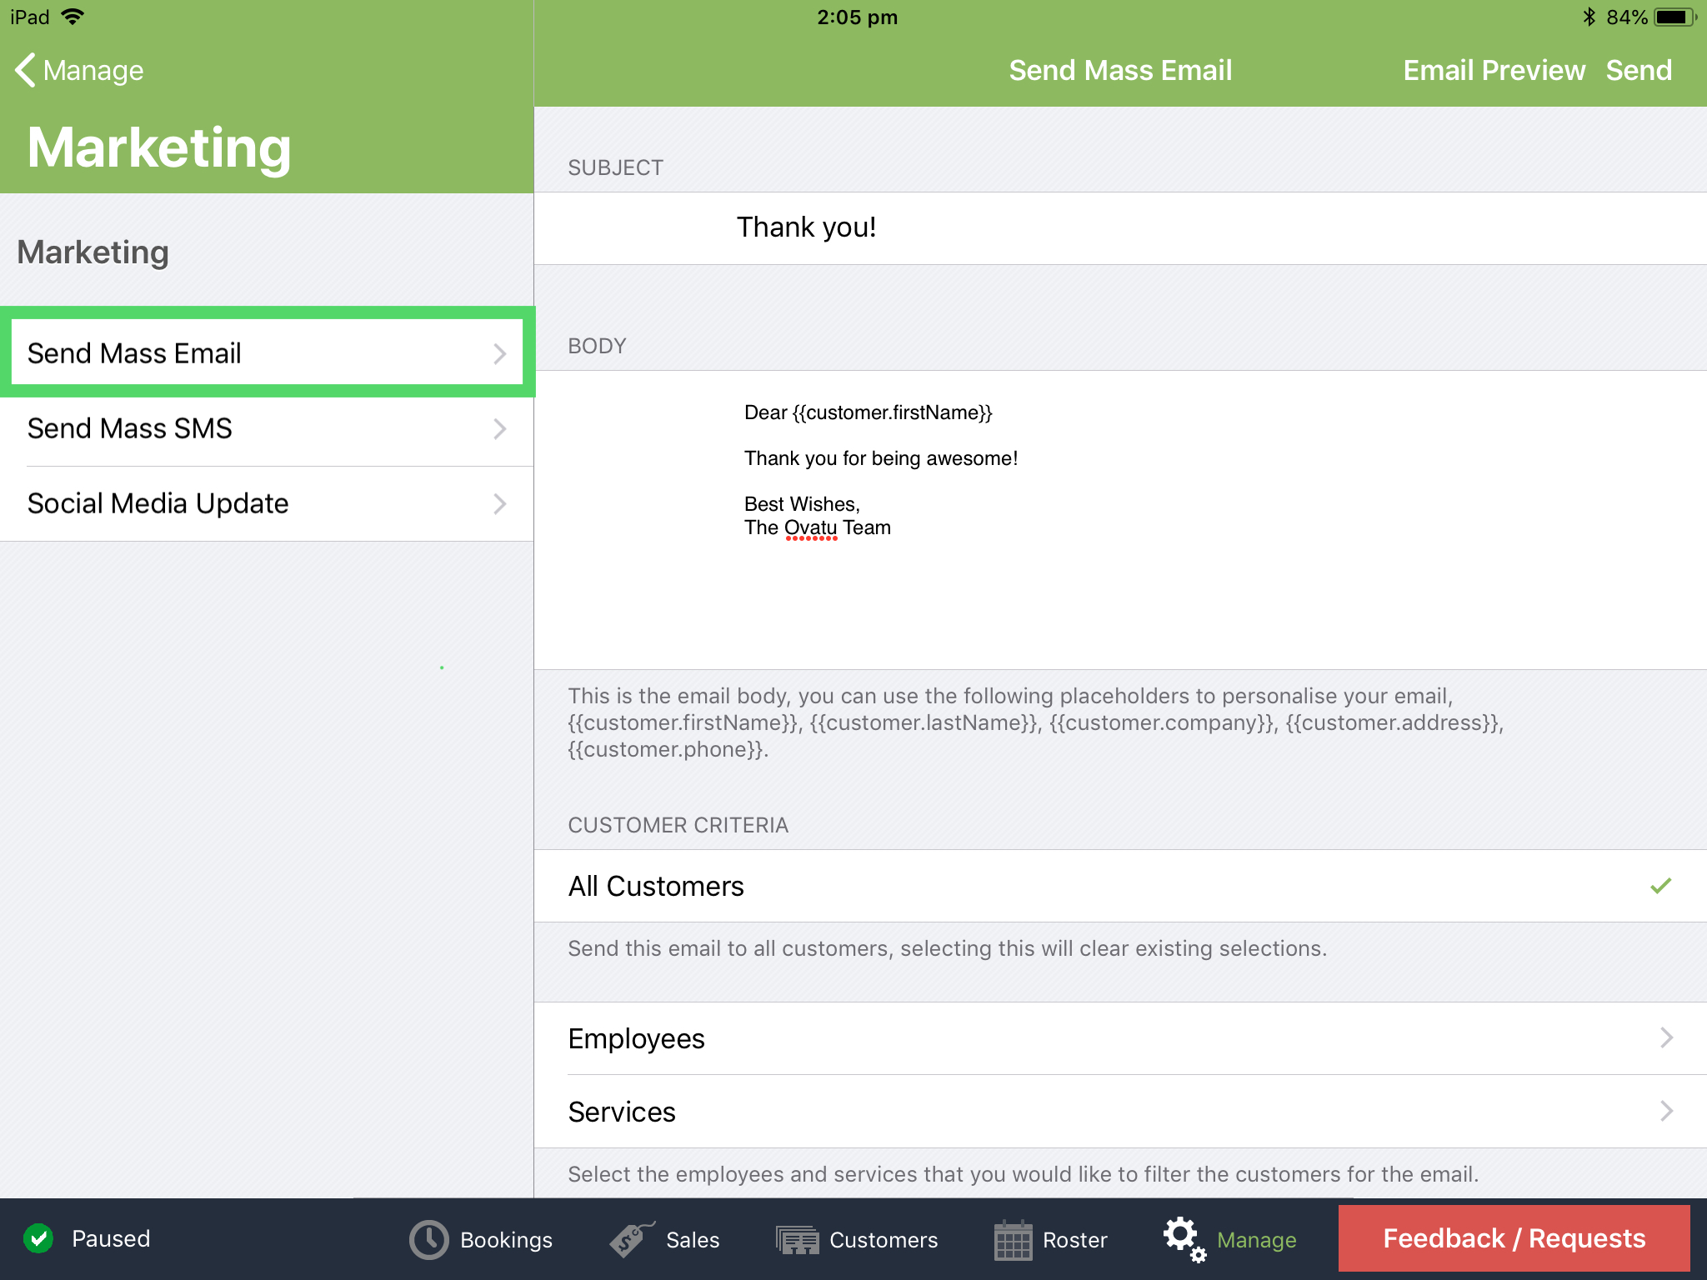
Task: Switch to the Roster tab label
Action: pyautogui.click(x=1074, y=1240)
